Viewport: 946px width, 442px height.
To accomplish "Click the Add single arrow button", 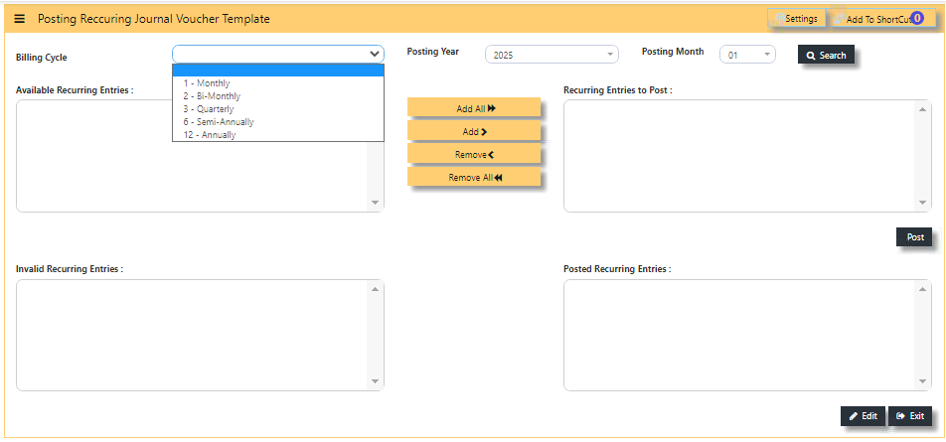I will pos(474,131).
